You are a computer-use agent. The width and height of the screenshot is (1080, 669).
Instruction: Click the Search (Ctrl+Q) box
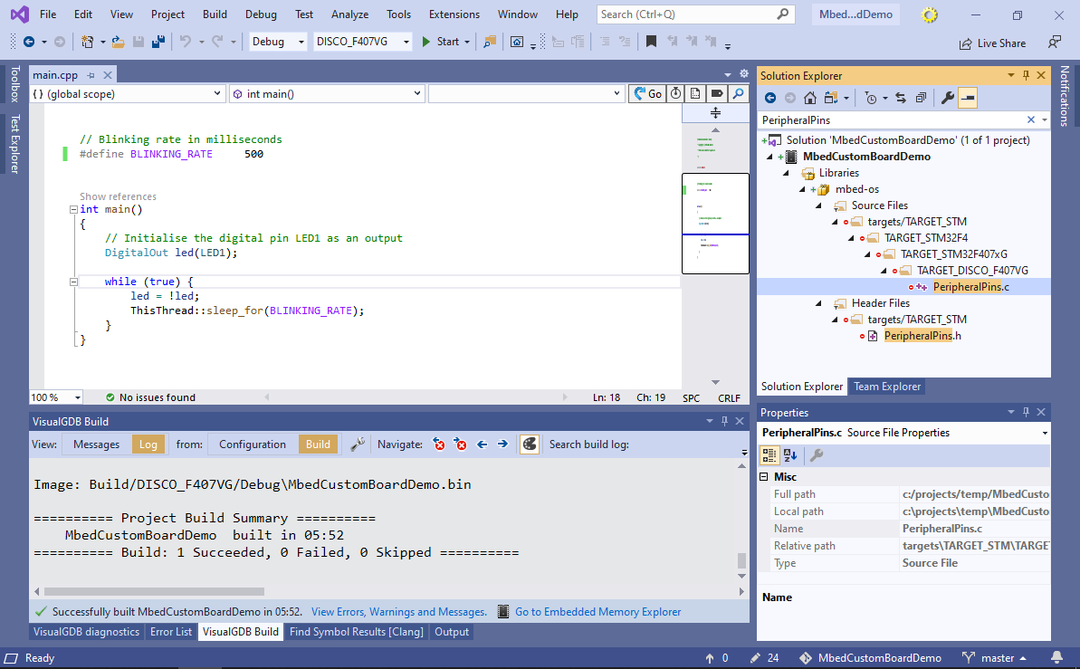[695, 14]
